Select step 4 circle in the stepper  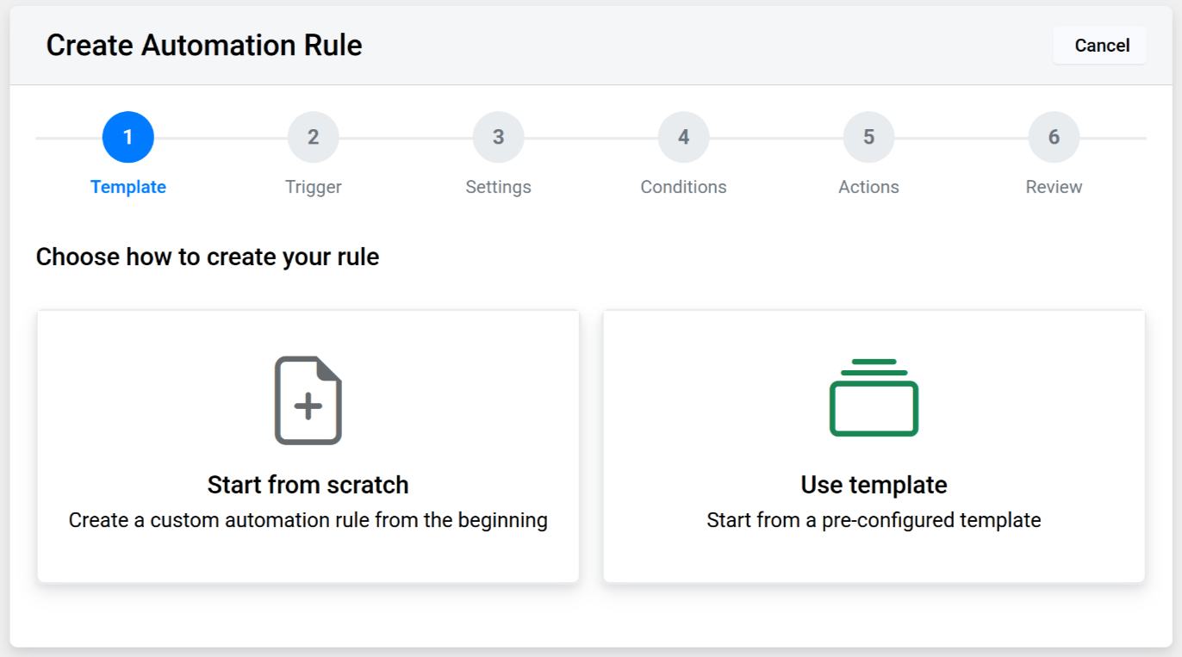(683, 138)
